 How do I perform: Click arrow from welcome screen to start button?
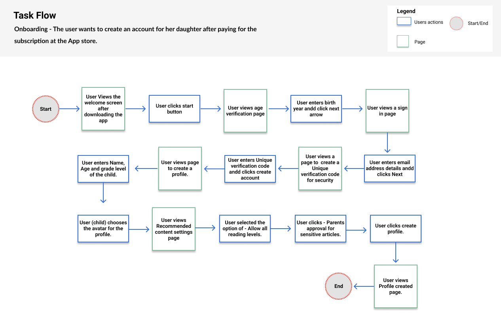tap(136, 109)
